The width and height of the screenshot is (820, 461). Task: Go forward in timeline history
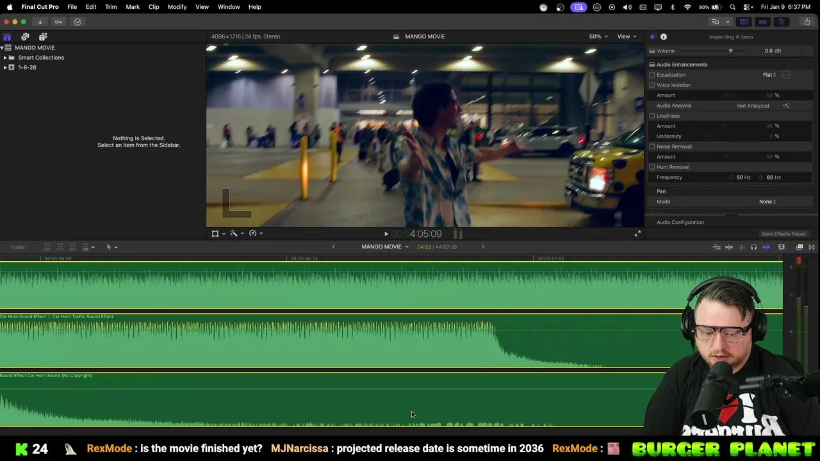pyautogui.click(x=483, y=247)
